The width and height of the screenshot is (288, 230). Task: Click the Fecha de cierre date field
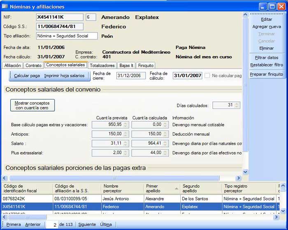click(x=131, y=76)
